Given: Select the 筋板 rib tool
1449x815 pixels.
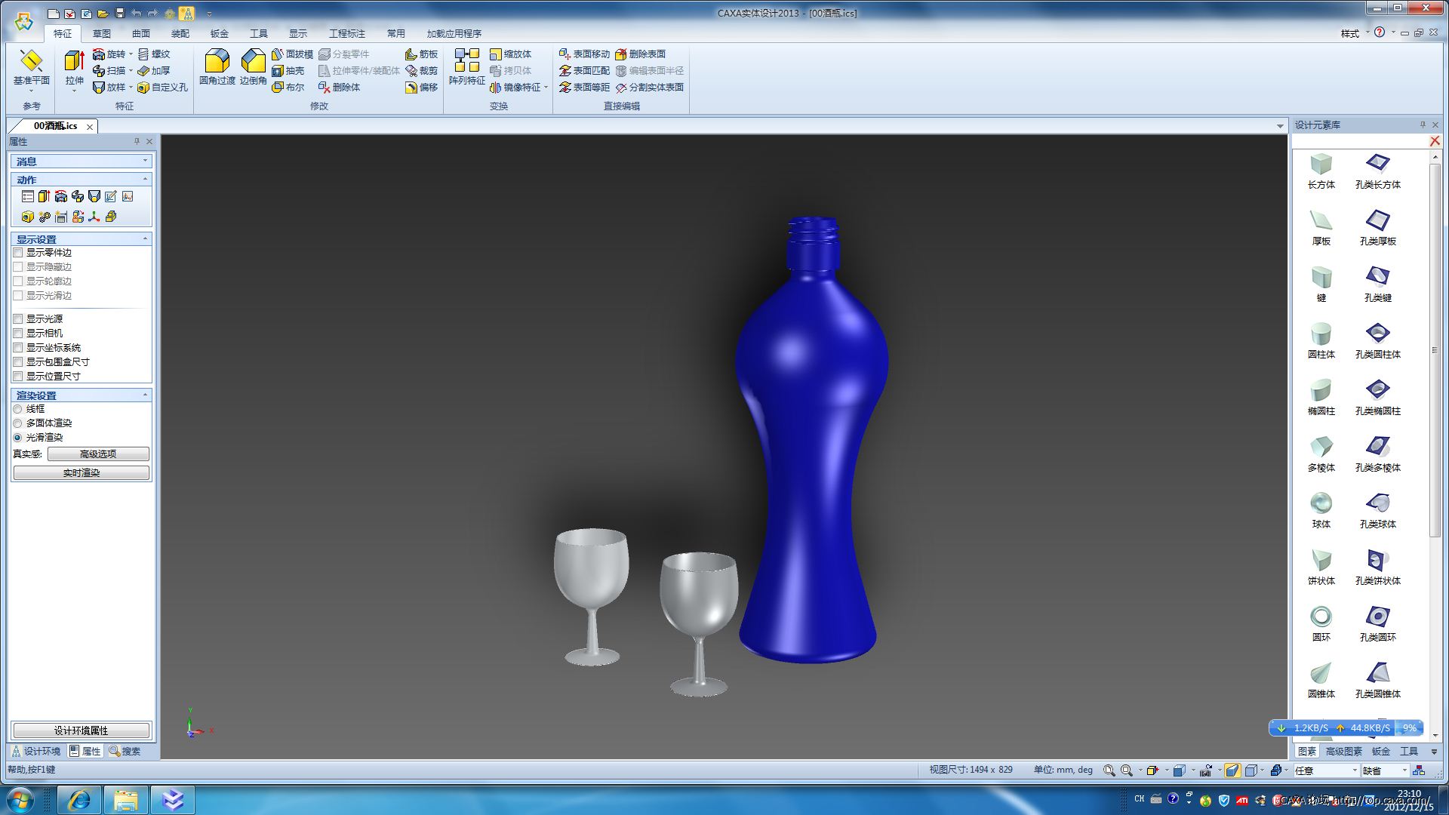Looking at the screenshot, I should coord(421,54).
